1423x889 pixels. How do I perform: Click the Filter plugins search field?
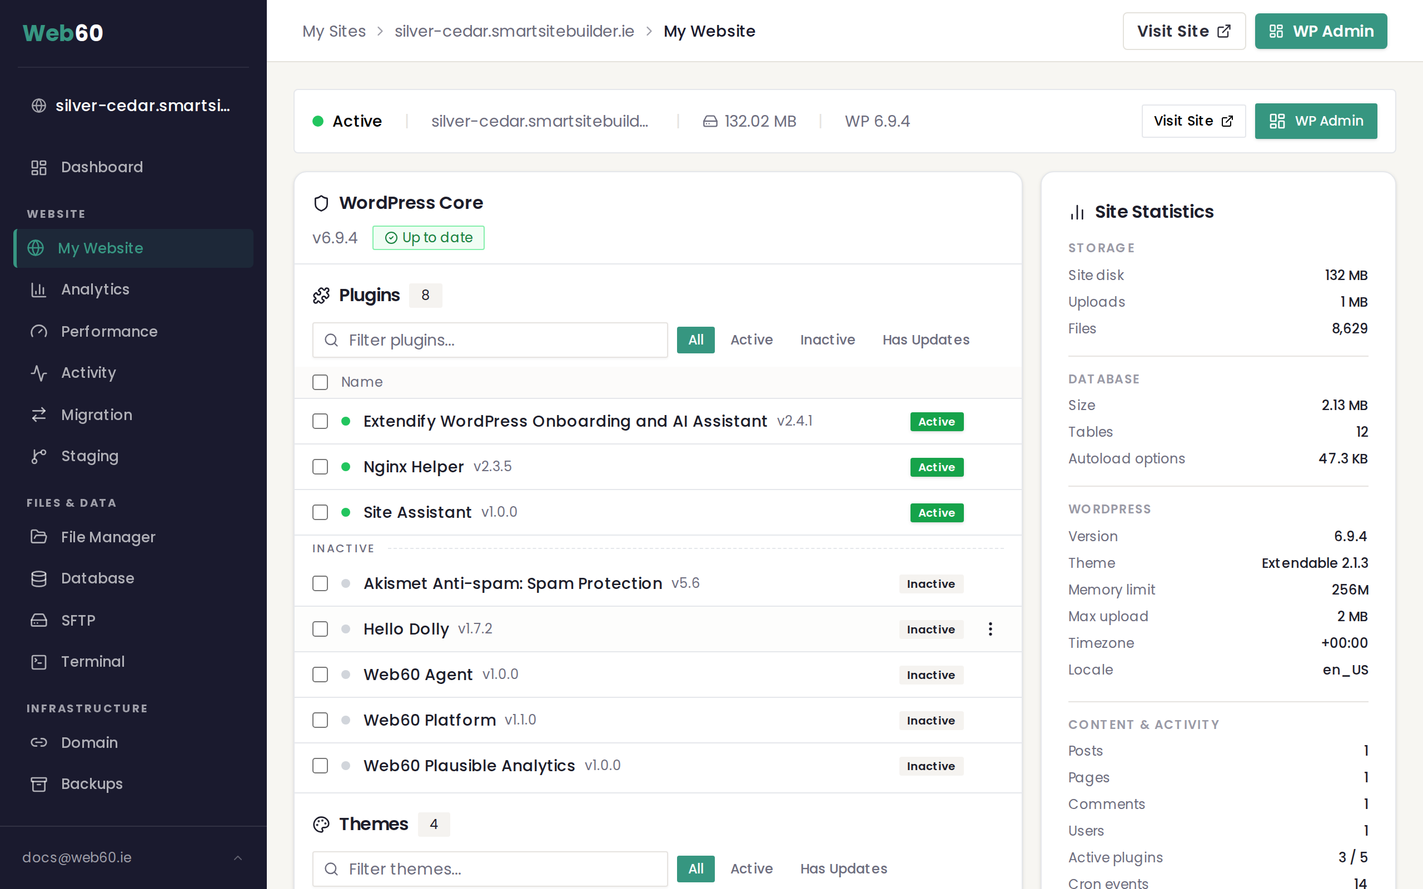coord(490,340)
